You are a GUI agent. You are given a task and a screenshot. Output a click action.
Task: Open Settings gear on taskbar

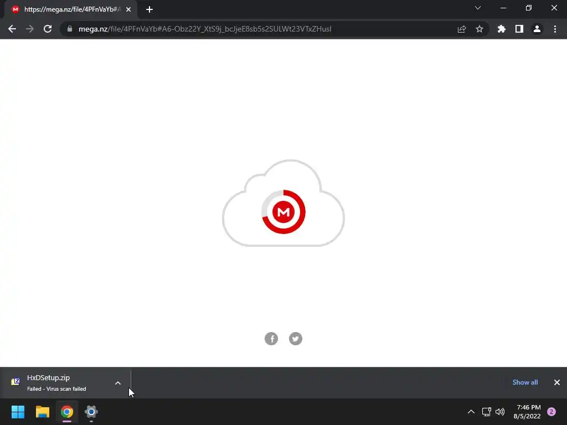tap(91, 412)
